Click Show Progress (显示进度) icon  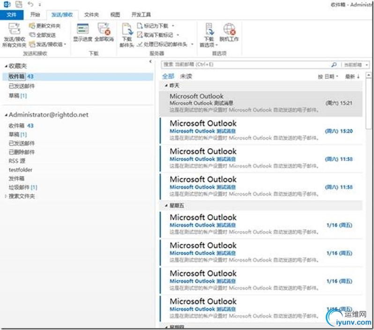coord(82,33)
